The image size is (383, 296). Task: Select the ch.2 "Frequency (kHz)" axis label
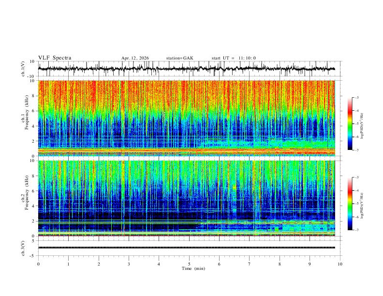(x=27, y=192)
